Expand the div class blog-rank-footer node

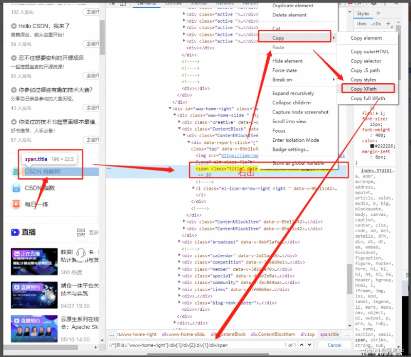coord(179,303)
